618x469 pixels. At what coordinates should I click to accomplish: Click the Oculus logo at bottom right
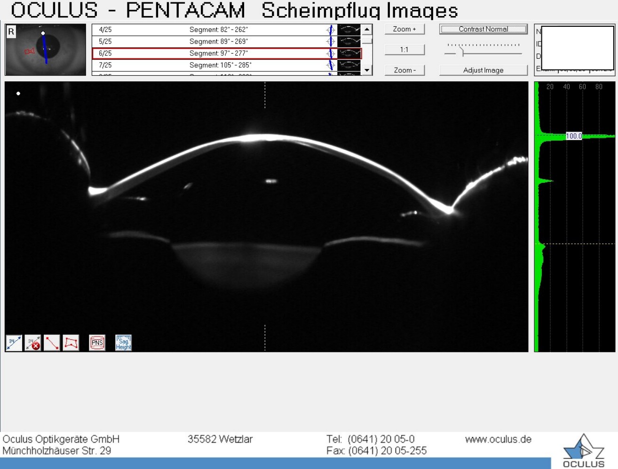pyautogui.click(x=583, y=451)
